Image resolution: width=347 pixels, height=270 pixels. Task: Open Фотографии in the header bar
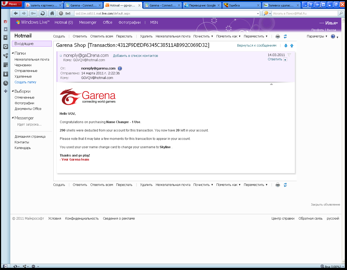pos(130,22)
